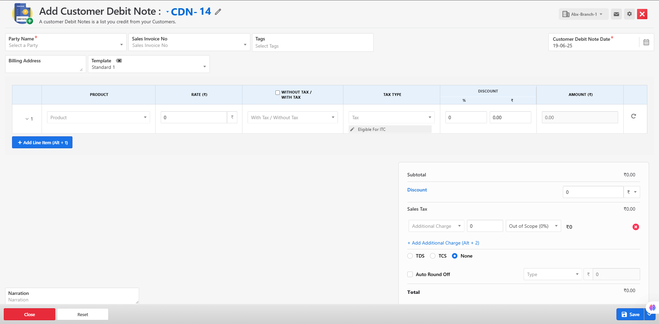Open the calendar date picker icon
The image size is (659, 324).
click(646, 42)
